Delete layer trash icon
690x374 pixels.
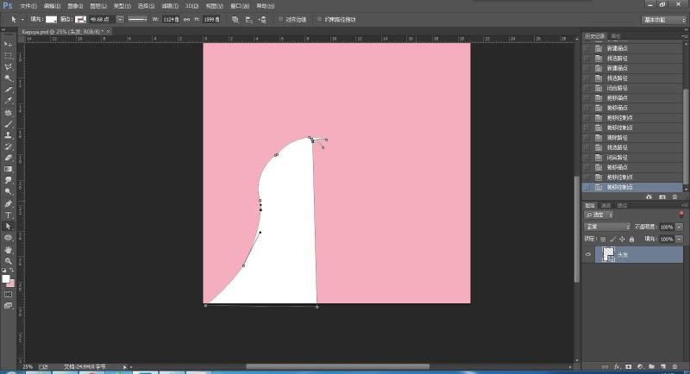675,366
